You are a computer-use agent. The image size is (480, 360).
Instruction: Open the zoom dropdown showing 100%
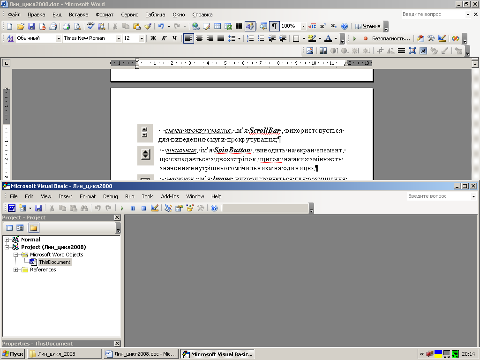tap(303, 26)
